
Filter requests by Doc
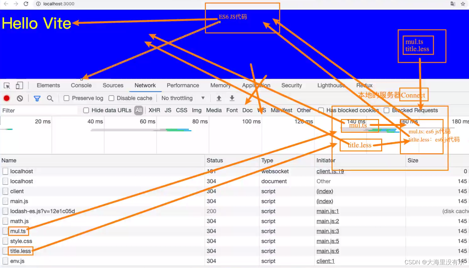click(x=247, y=110)
